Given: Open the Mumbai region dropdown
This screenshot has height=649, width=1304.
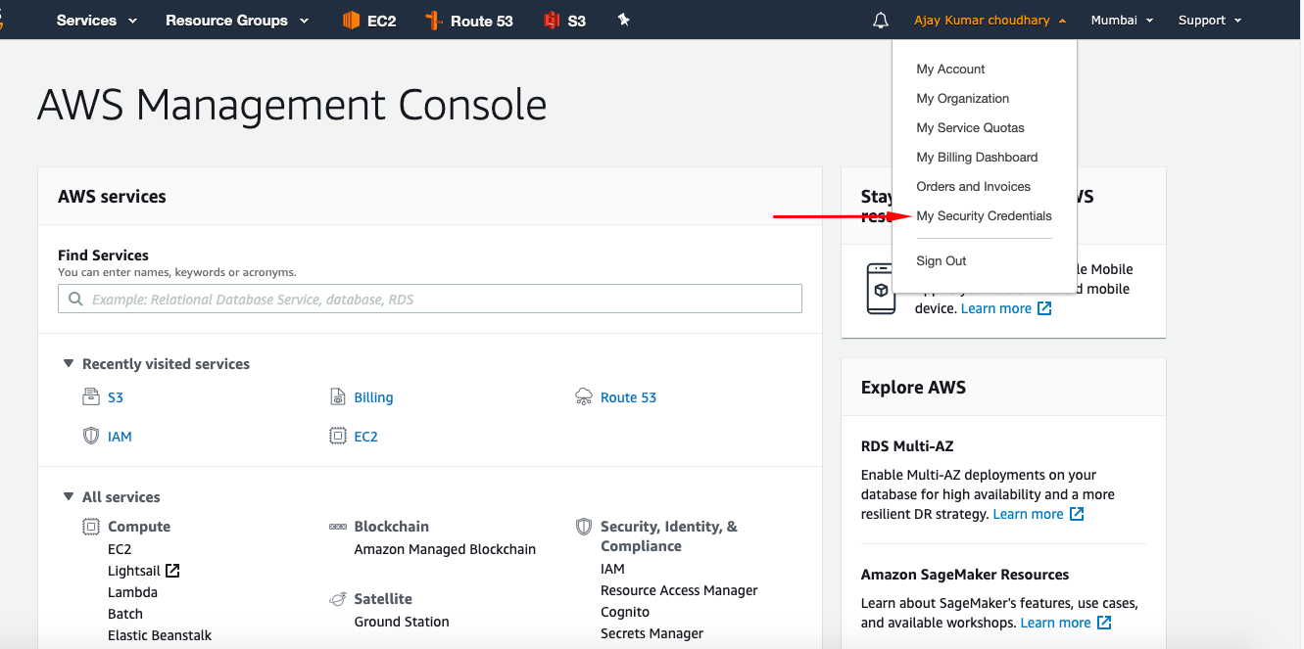Looking at the screenshot, I should (x=1122, y=20).
